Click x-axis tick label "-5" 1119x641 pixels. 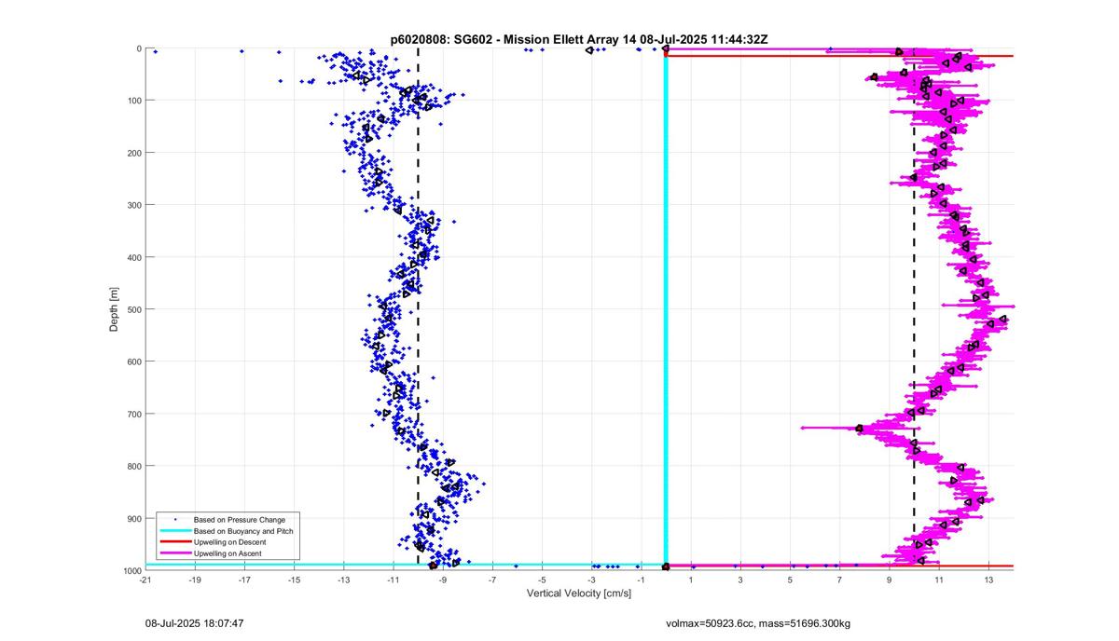[x=542, y=580]
